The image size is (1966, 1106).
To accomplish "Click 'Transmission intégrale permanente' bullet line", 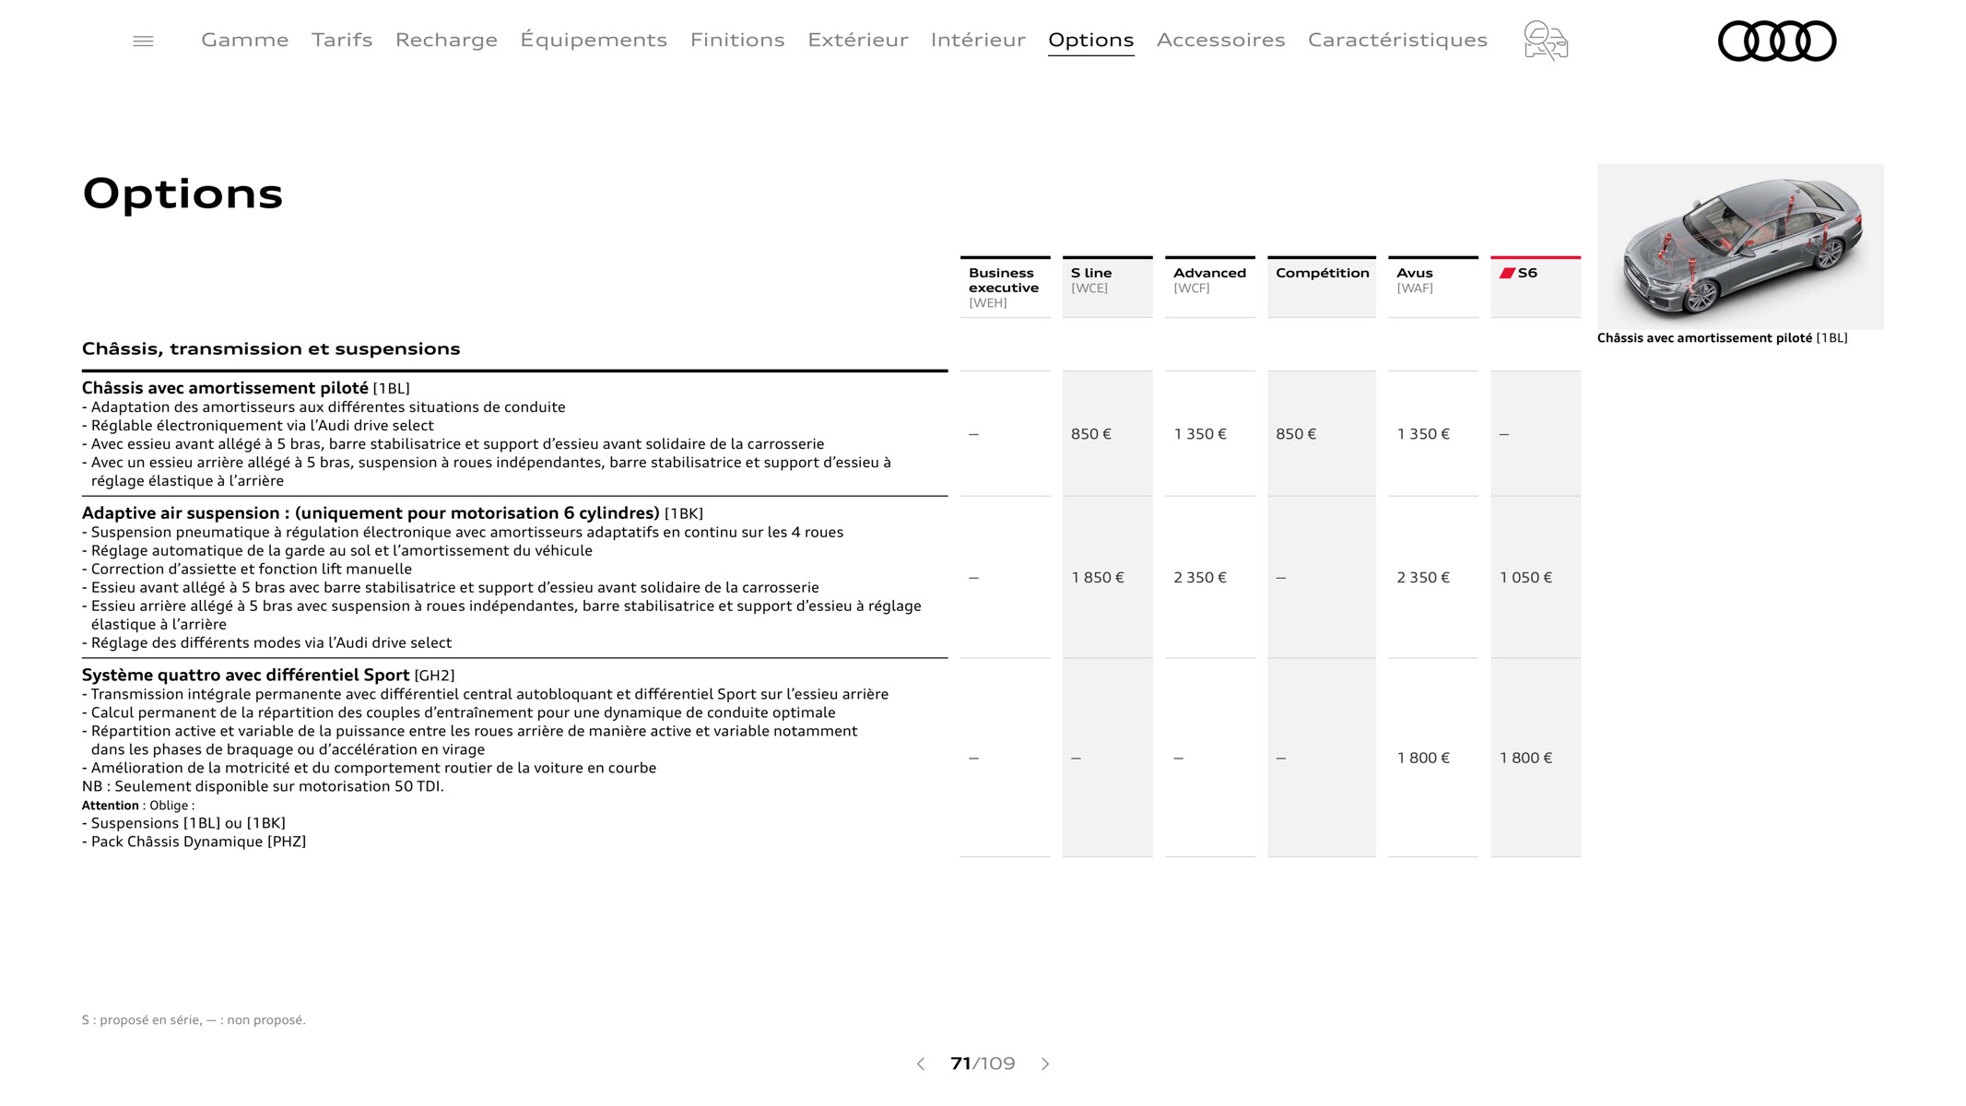I will 485,694.
